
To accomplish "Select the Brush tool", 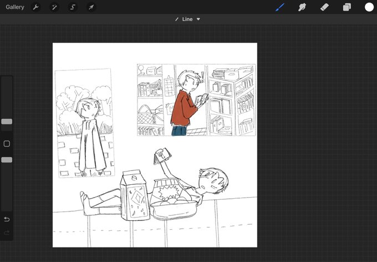I will (x=280, y=7).
